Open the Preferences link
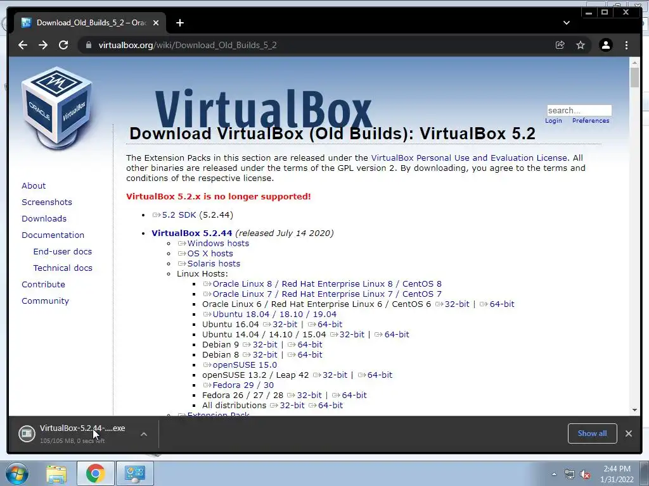 coord(591,121)
